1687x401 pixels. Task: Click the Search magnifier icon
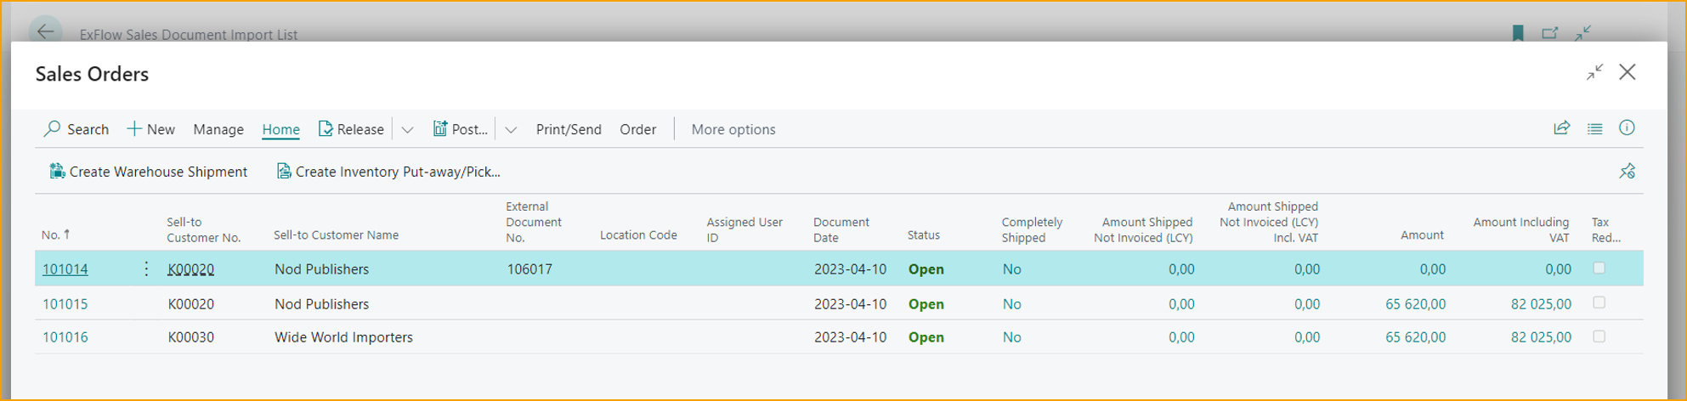point(53,128)
